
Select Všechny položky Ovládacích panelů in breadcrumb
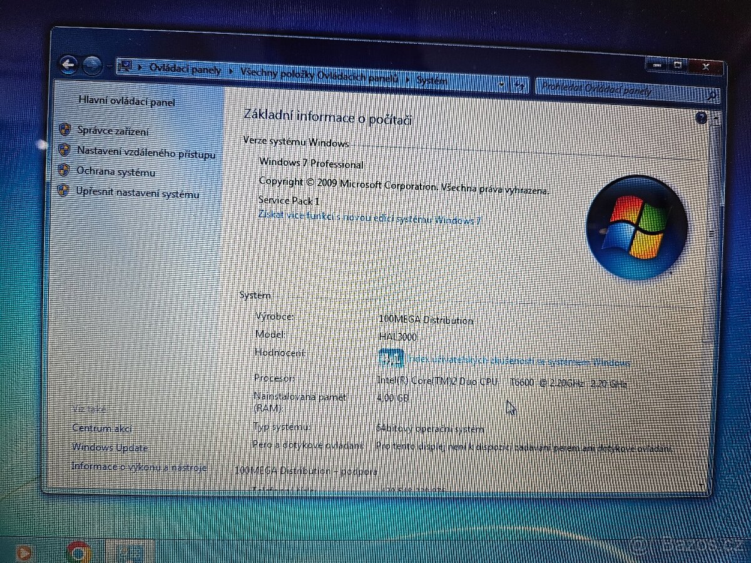point(319,75)
